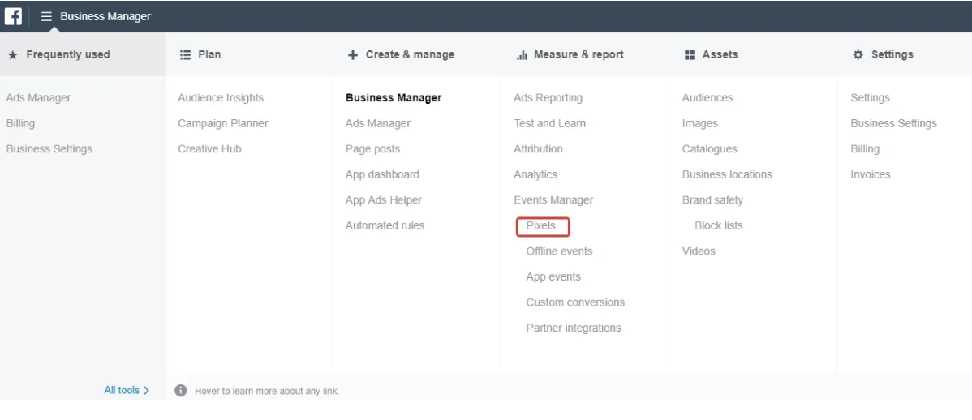Open Block lists
Screen dimensions: 972x420
pos(719,225)
